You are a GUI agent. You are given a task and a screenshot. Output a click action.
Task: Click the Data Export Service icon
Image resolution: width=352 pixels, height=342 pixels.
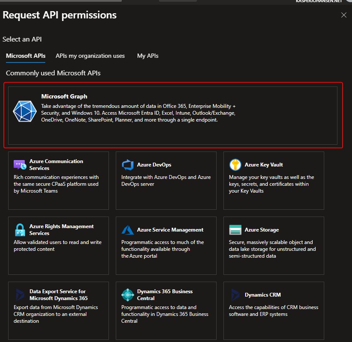tap(20, 295)
